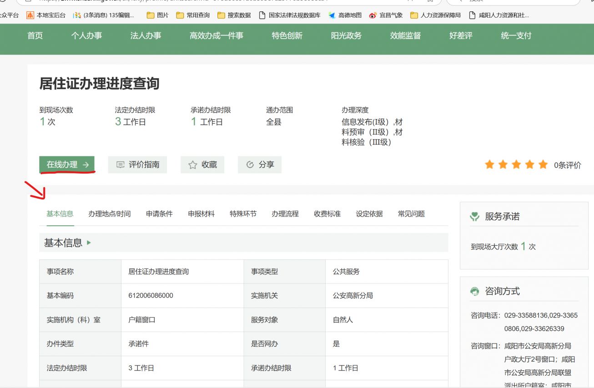Click the first orange rating star
Viewport: 594px width, 388px height.
point(489,164)
